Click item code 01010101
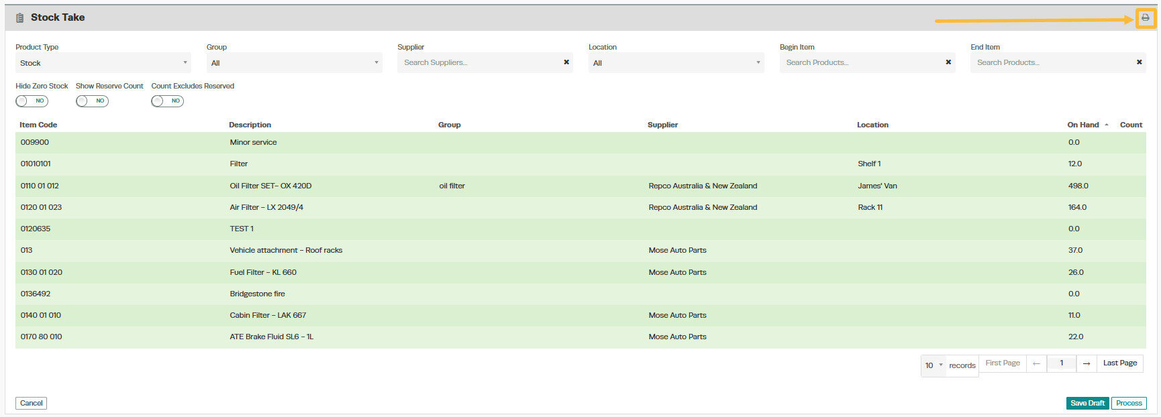This screenshot has height=417, width=1161. coord(36,164)
